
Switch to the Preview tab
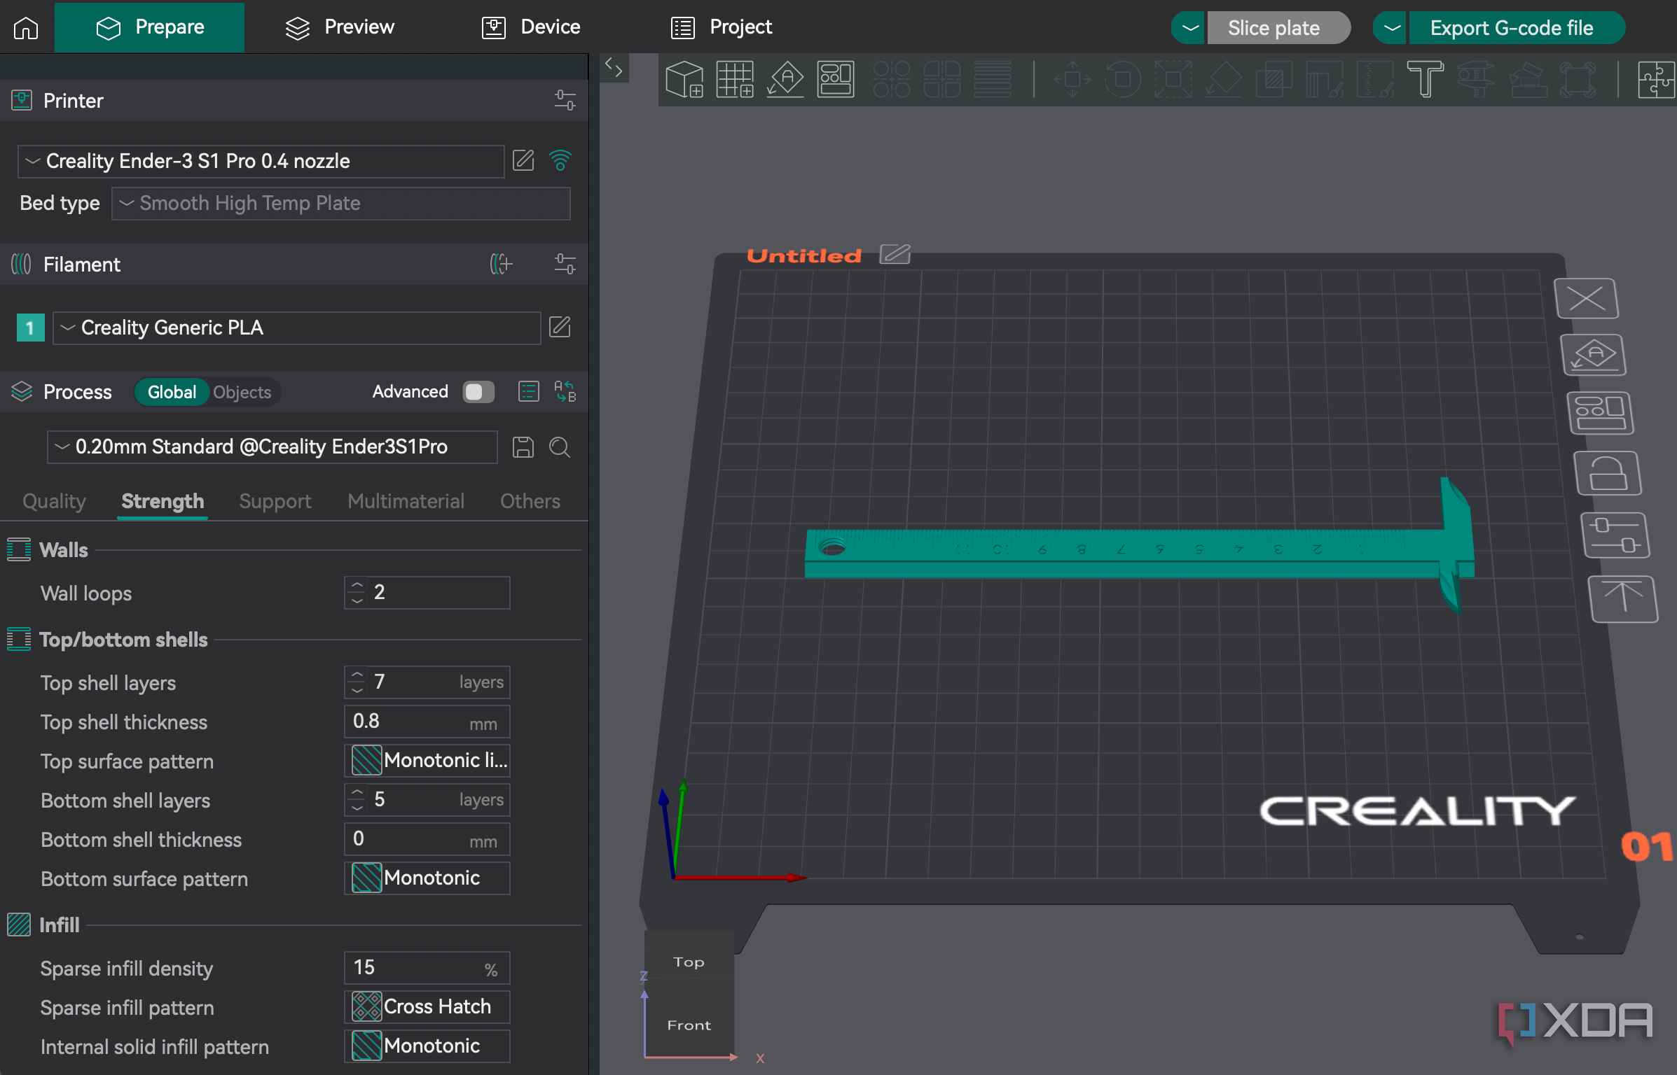[340, 27]
